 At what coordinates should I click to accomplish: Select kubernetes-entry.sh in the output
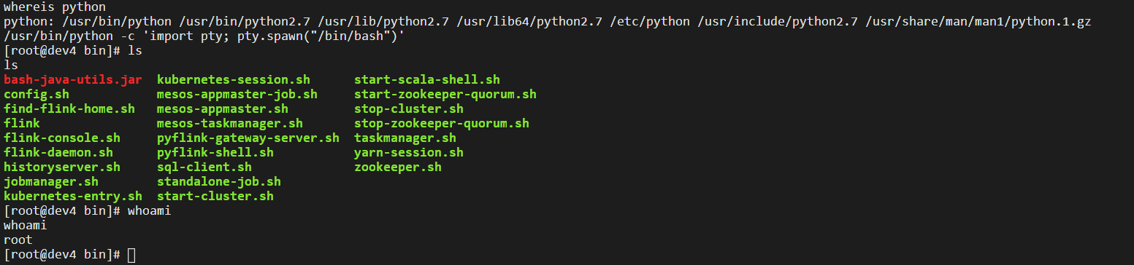tap(73, 197)
